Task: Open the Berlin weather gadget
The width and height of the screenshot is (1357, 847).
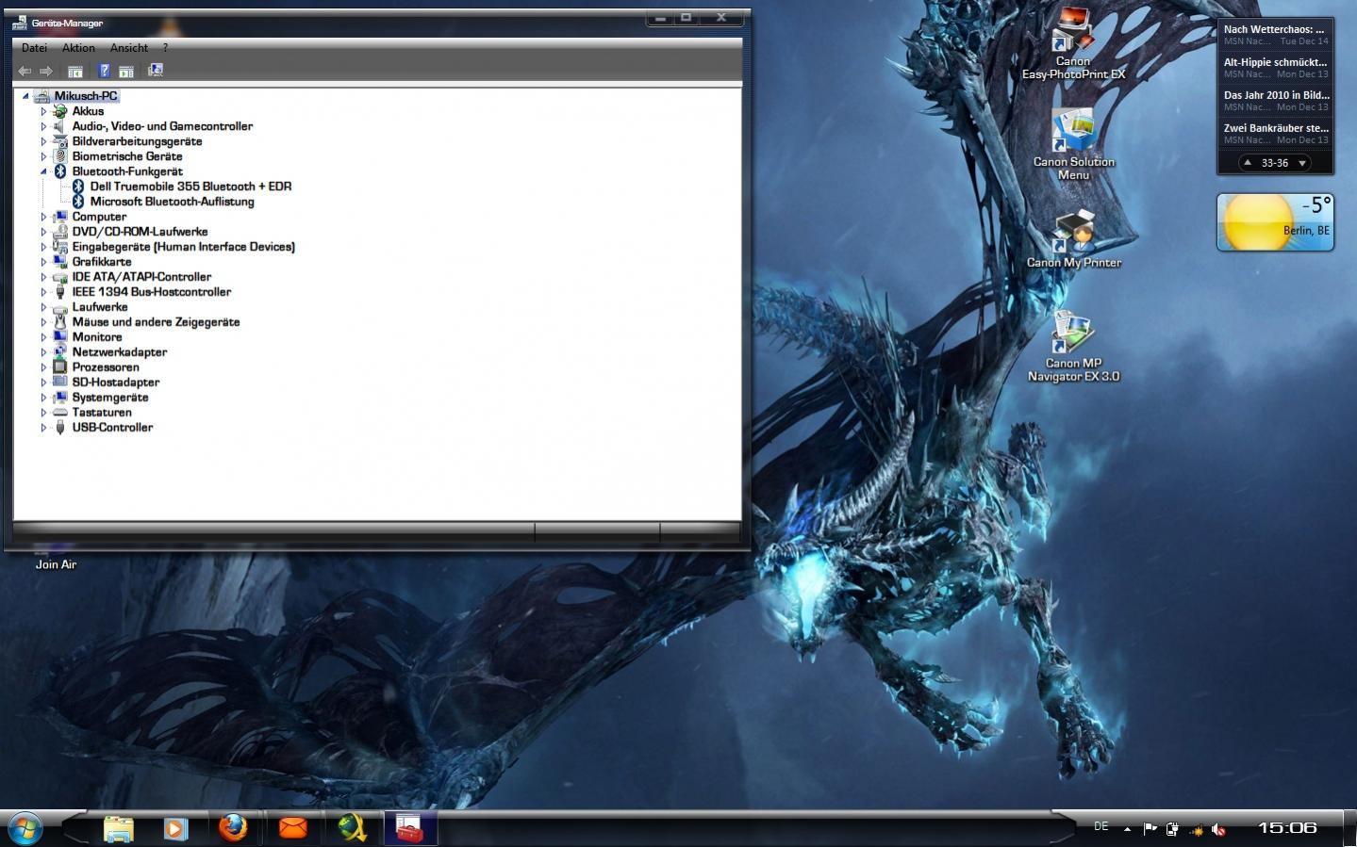Action: (1275, 222)
